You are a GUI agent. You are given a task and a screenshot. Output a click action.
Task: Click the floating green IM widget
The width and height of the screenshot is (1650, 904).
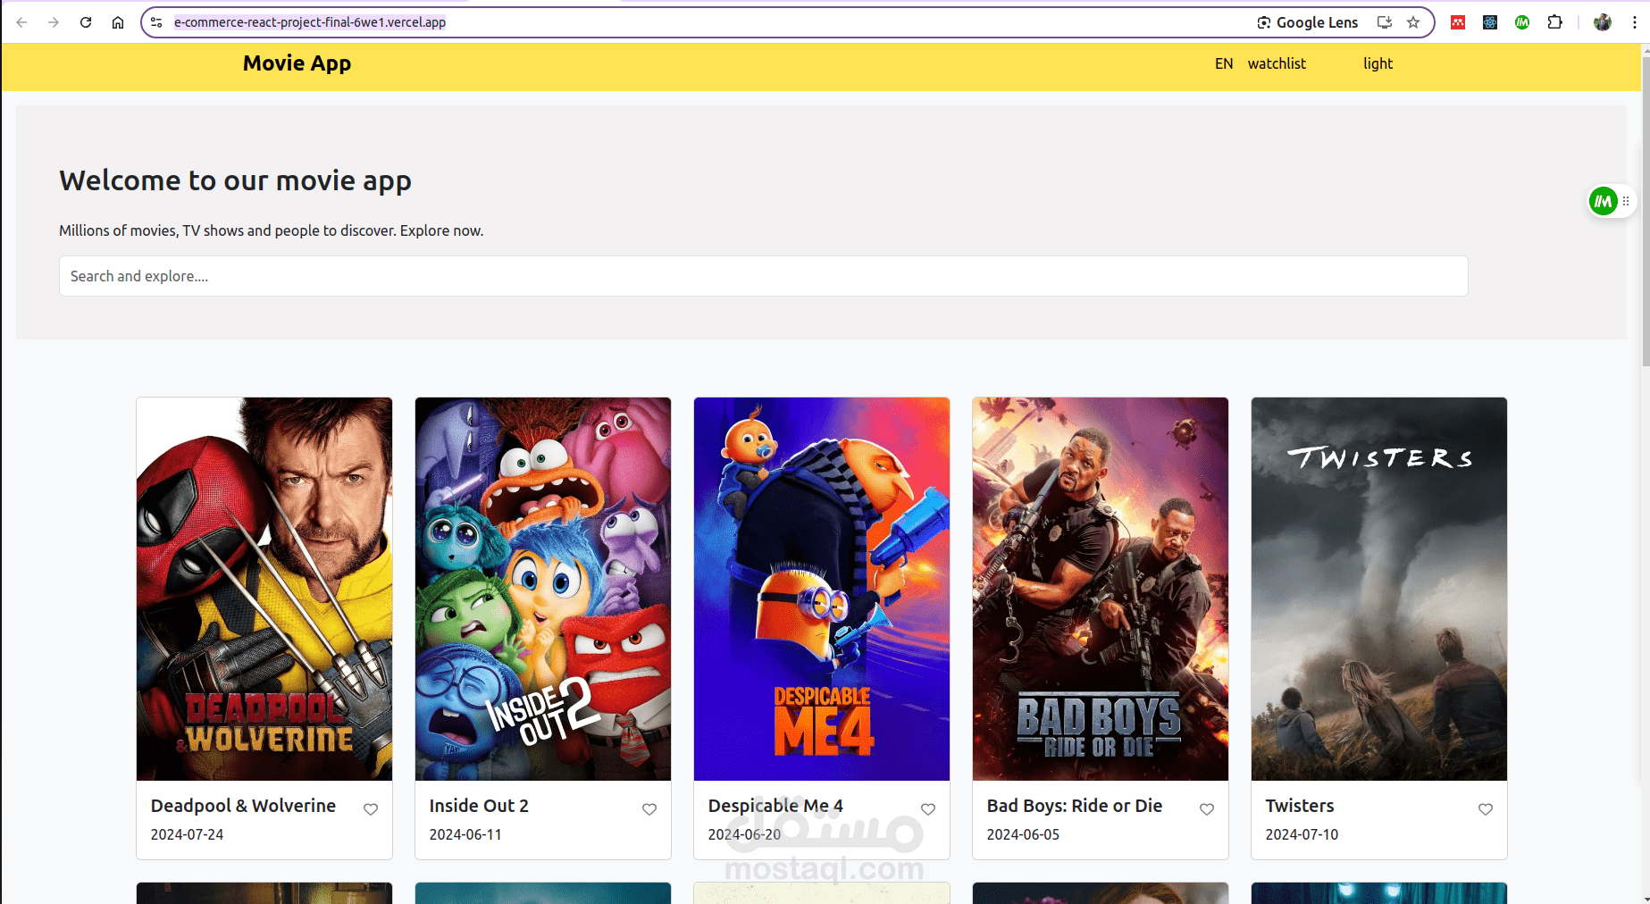click(x=1604, y=201)
